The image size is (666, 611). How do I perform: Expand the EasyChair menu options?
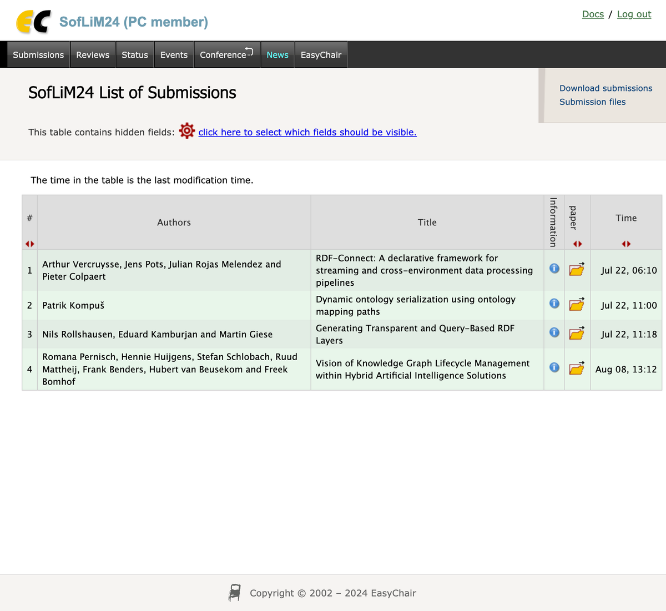[x=321, y=54]
